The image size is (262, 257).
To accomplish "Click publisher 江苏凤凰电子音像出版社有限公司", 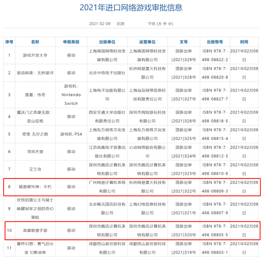I will click(107, 152).
